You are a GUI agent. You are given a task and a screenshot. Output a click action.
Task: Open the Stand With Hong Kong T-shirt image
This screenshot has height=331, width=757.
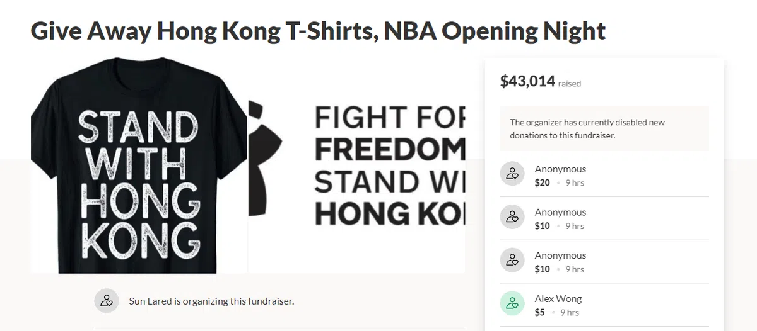139,165
